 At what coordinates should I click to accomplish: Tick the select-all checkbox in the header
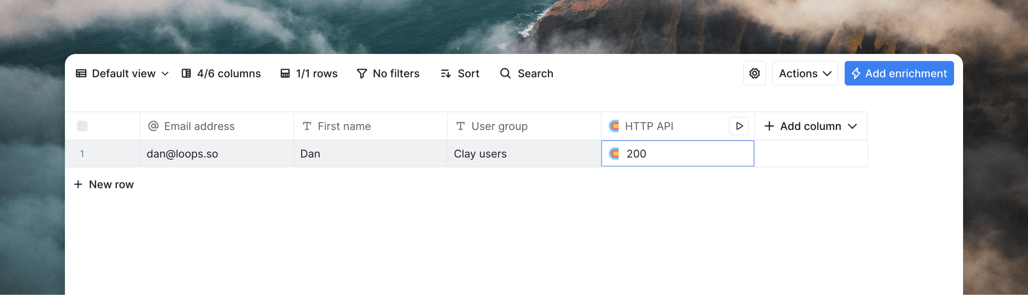(82, 126)
